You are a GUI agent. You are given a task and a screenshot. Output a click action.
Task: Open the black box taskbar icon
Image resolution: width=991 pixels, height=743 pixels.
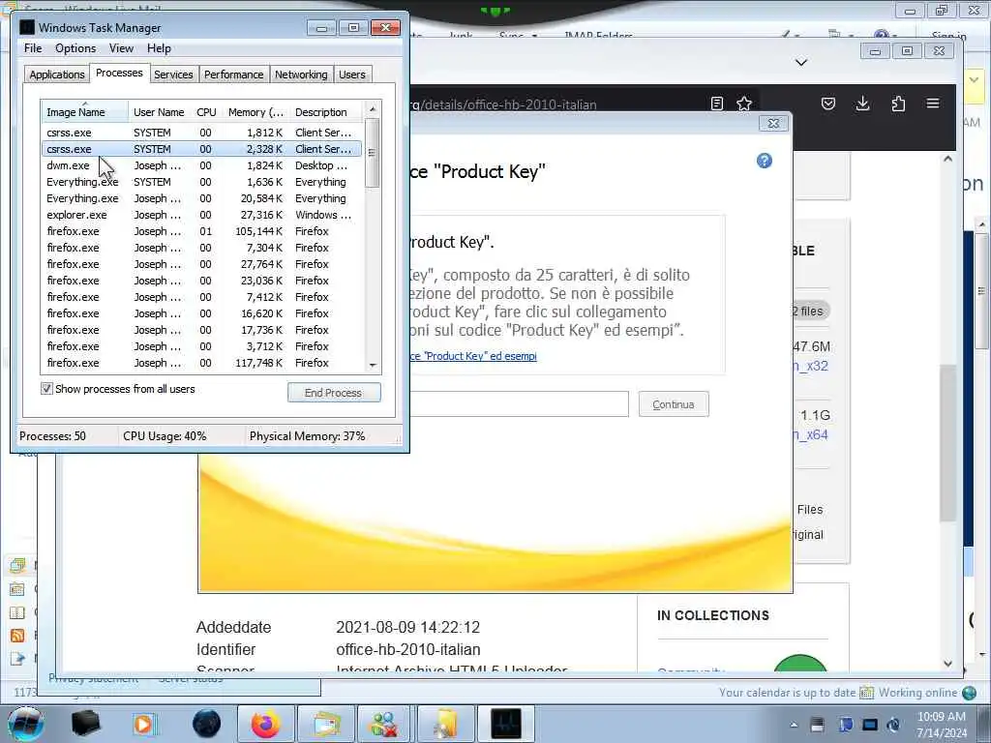click(85, 724)
